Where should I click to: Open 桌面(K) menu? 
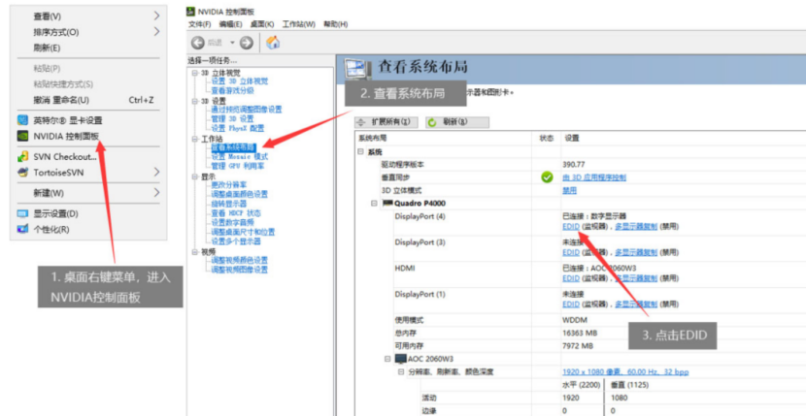(262, 24)
